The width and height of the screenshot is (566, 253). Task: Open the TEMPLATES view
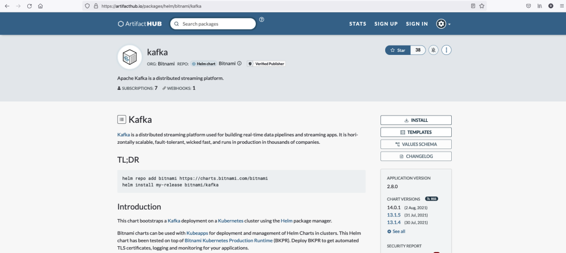click(416, 132)
